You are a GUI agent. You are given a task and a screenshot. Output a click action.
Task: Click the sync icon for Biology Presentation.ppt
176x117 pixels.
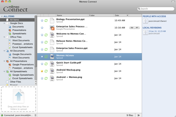pos(46,21)
